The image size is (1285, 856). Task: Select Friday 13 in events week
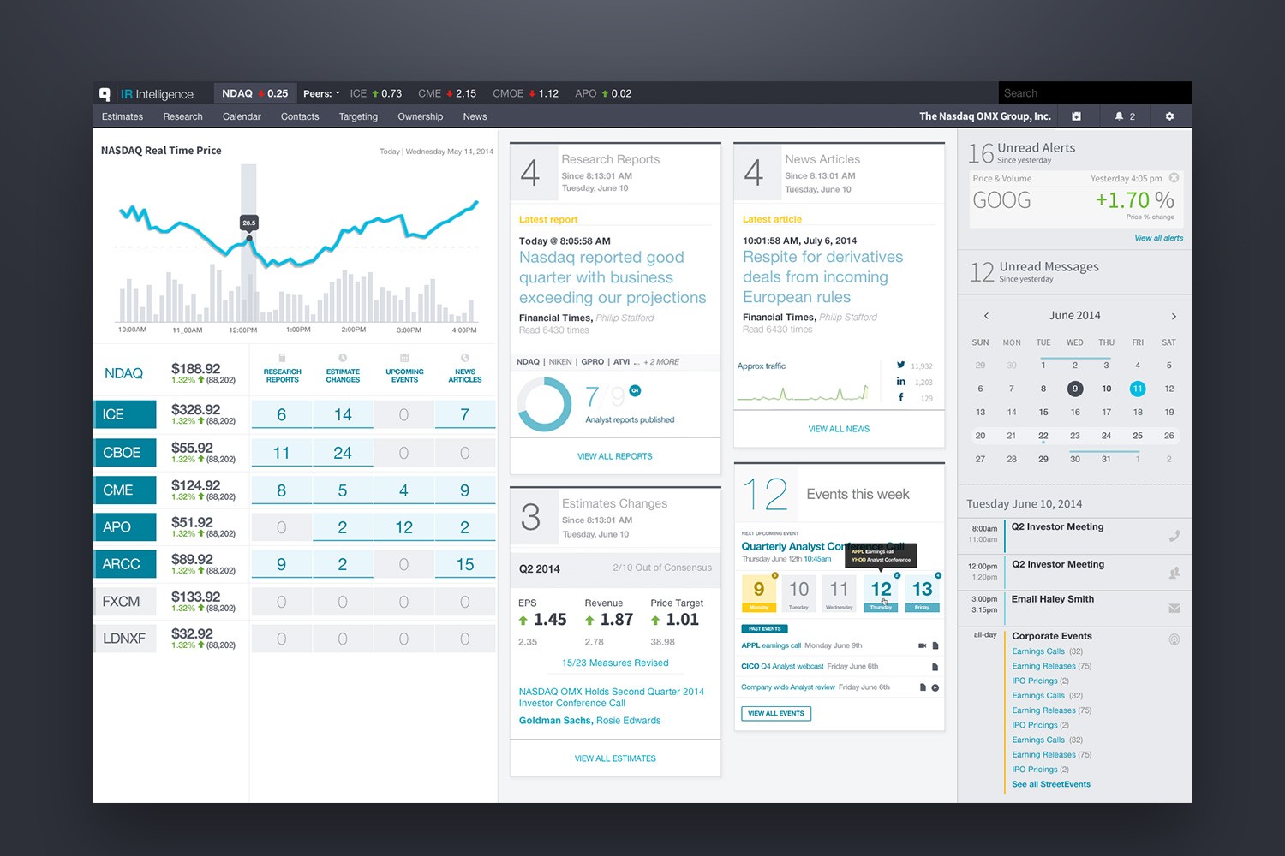click(922, 593)
